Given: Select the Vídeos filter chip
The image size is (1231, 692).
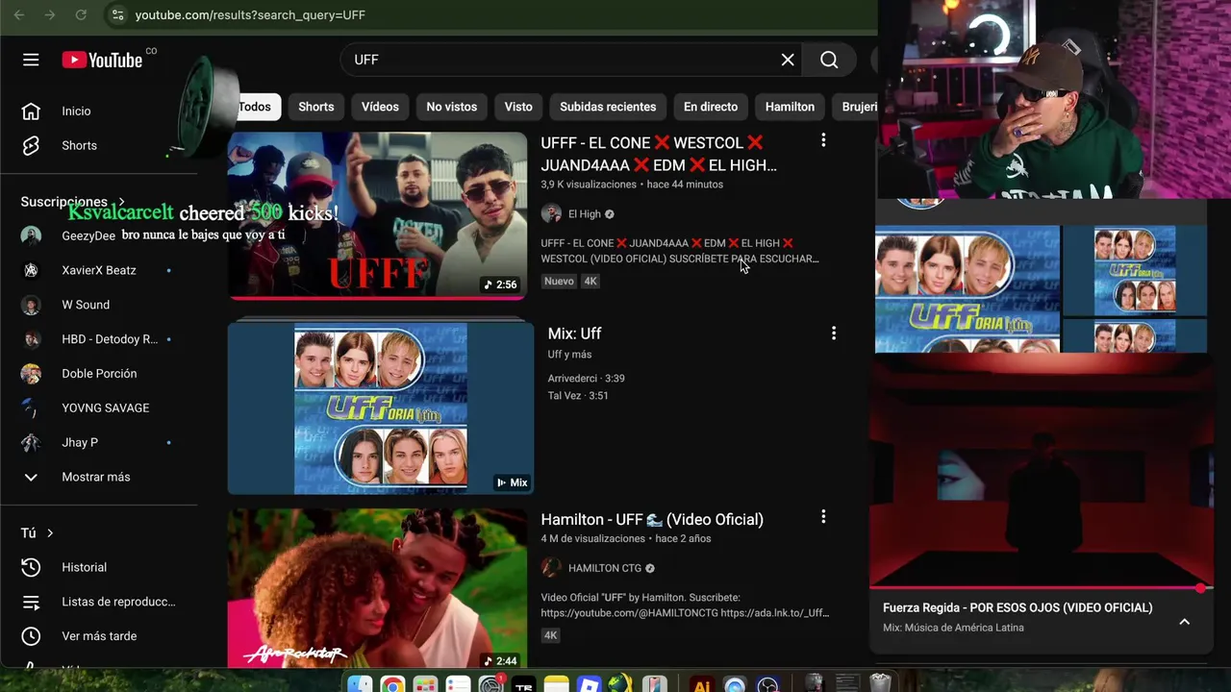Looking at the screenshot, I should coord(380,107).
